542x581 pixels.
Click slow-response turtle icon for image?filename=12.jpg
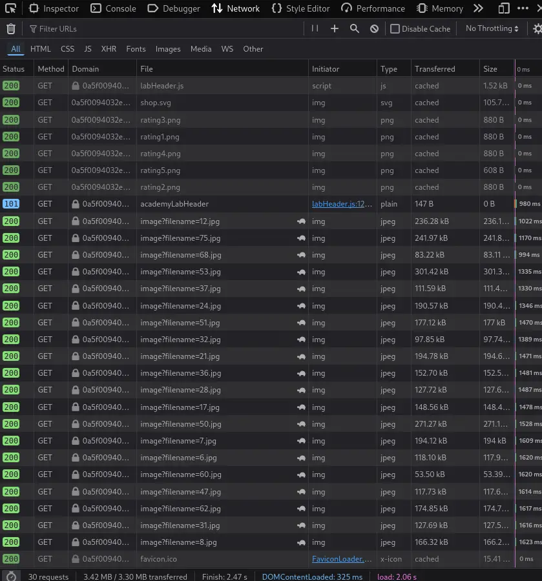(302, 221)
